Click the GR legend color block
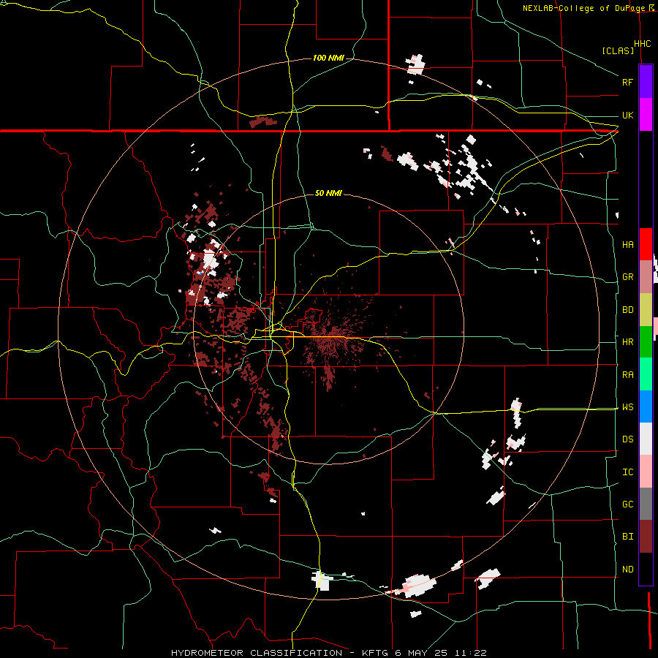Screen dimensions: 658x658 pos(646,277)
